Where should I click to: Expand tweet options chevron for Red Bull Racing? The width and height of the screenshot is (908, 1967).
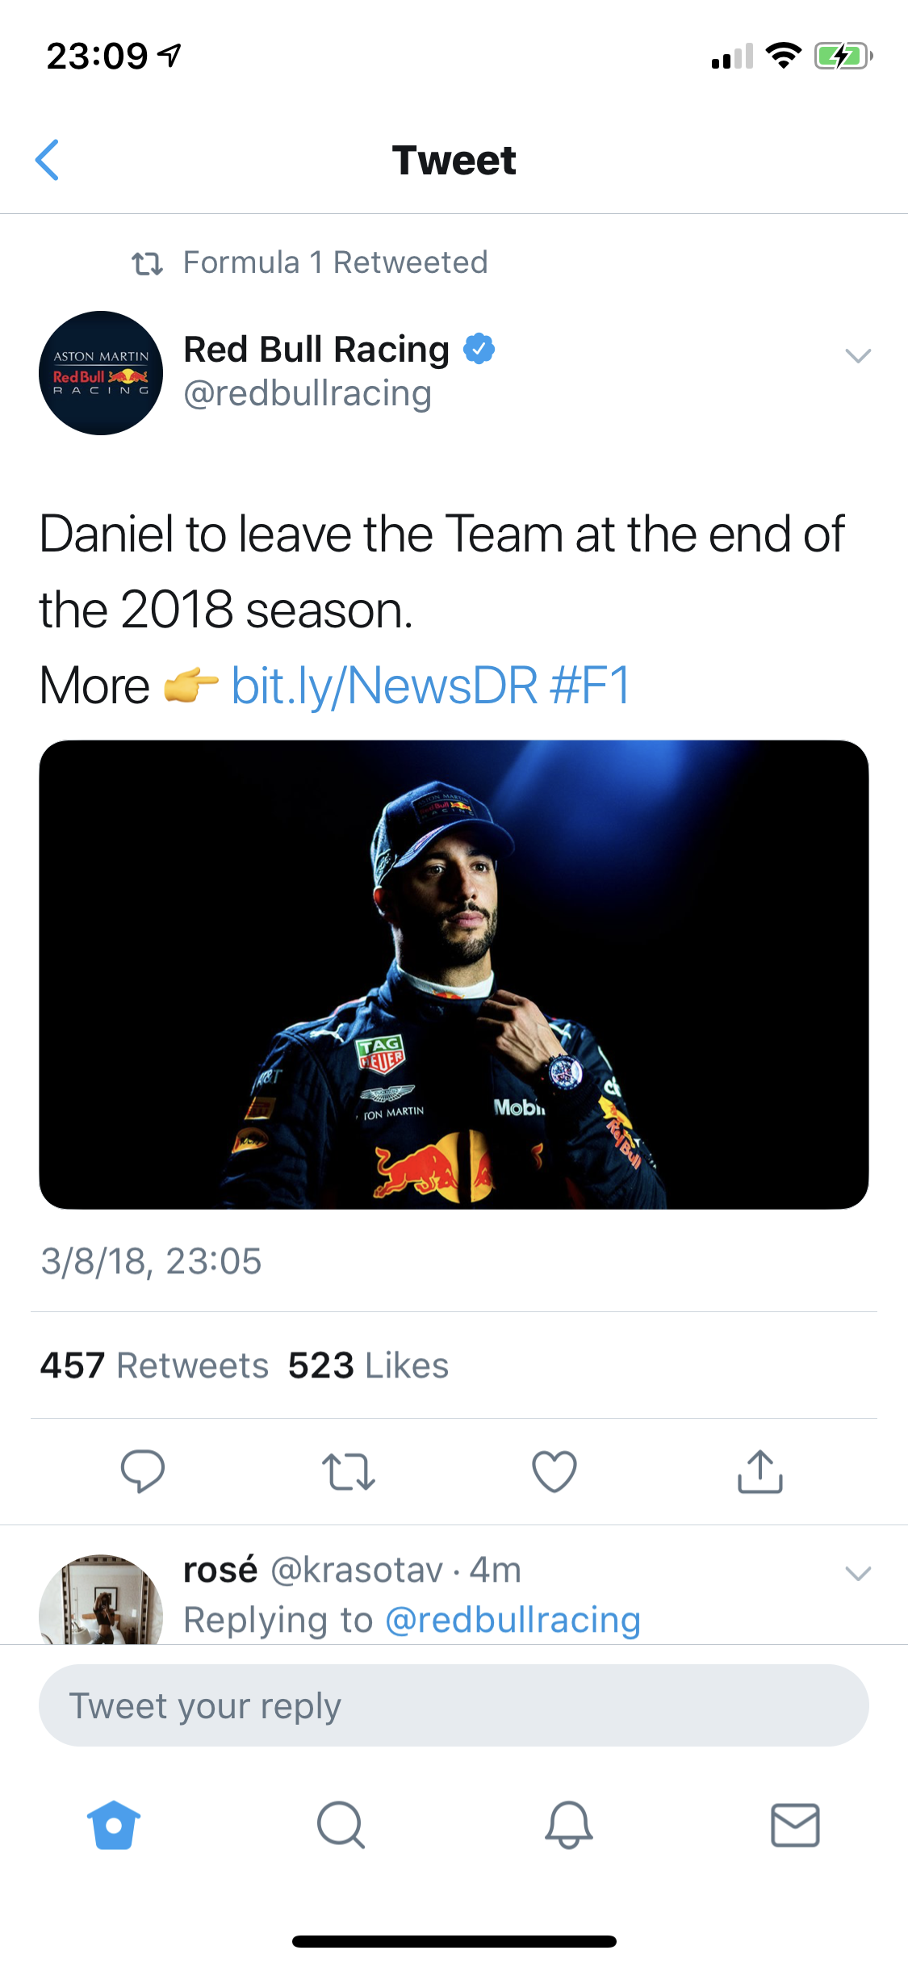[x=857, y=355]
